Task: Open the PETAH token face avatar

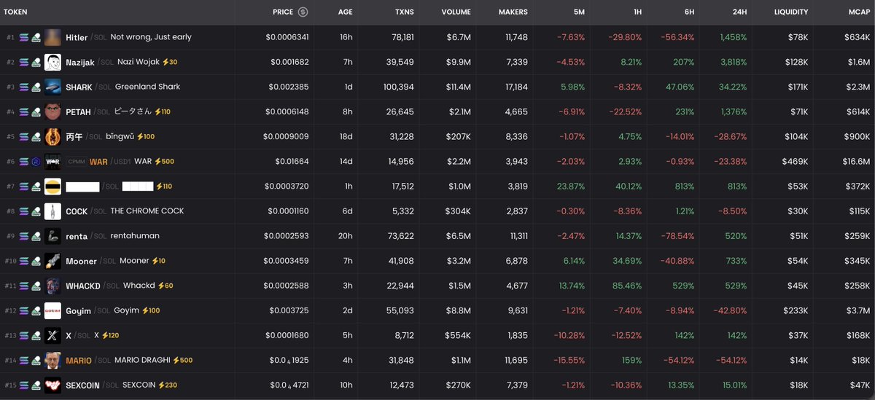Action: [52, 111]
